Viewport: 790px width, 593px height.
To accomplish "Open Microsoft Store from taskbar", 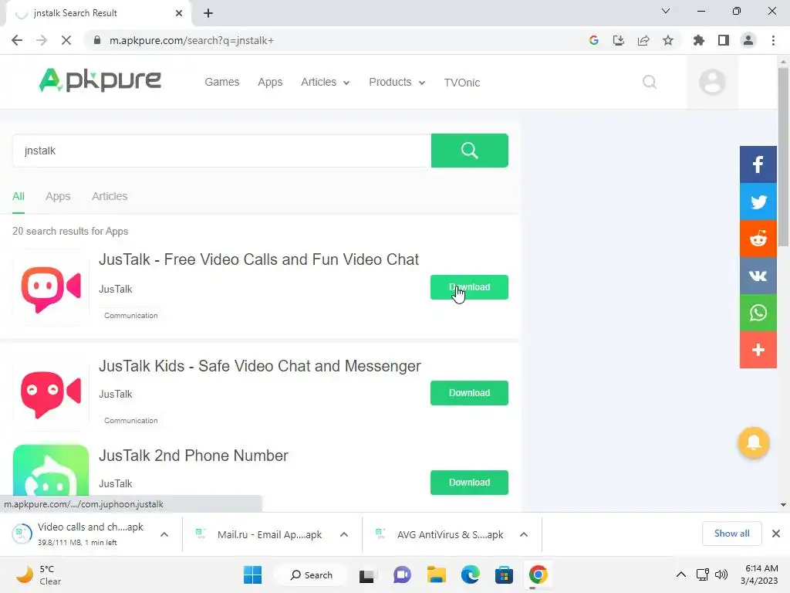I will (504, 574).
